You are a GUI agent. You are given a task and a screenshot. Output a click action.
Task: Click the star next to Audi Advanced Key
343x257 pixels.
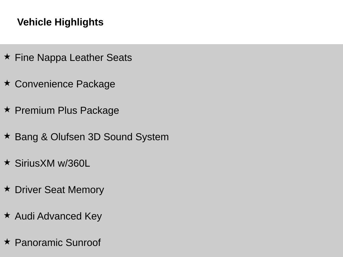[x=7, y=216]
